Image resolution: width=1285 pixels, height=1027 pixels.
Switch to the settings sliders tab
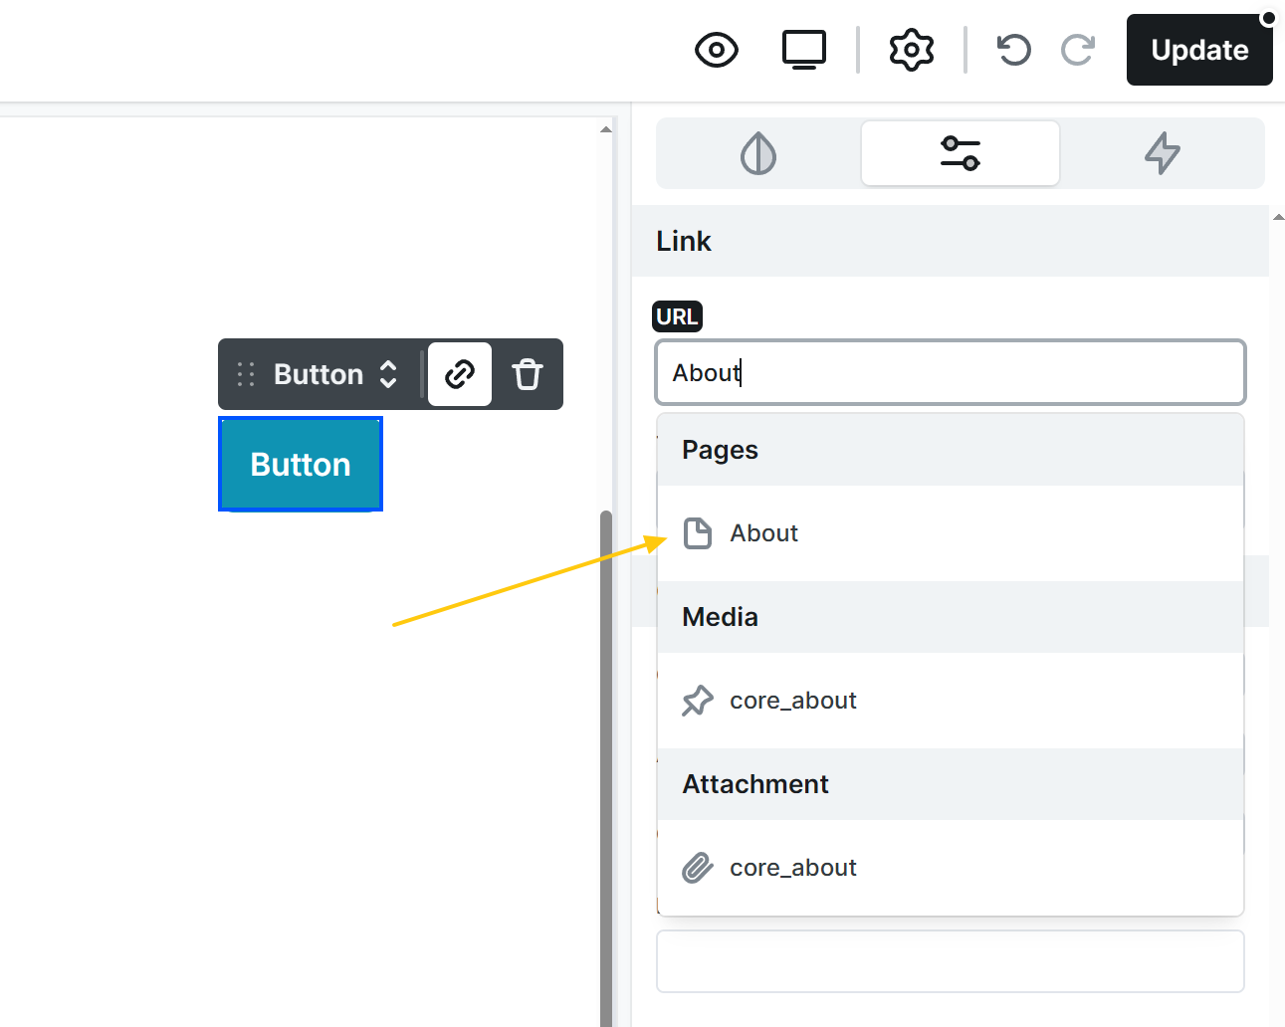(x=960, y=153)
